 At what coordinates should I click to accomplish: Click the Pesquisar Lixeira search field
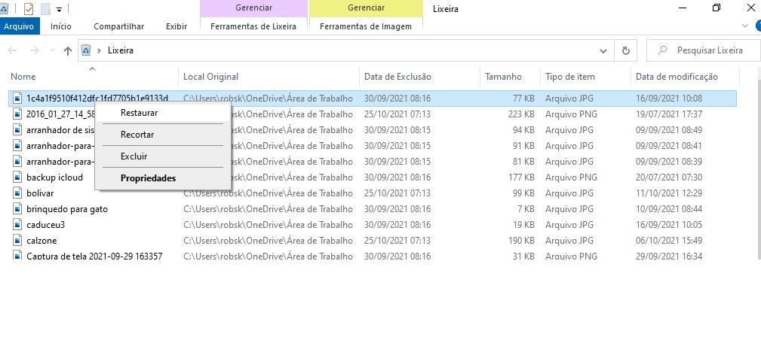point(701,50)
